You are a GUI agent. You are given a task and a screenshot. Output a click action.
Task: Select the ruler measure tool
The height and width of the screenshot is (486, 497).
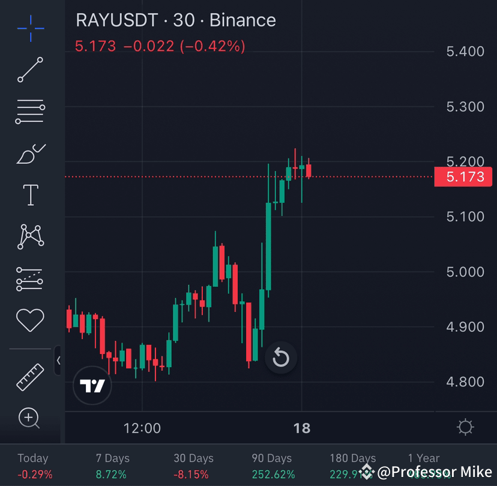(30, 376)
